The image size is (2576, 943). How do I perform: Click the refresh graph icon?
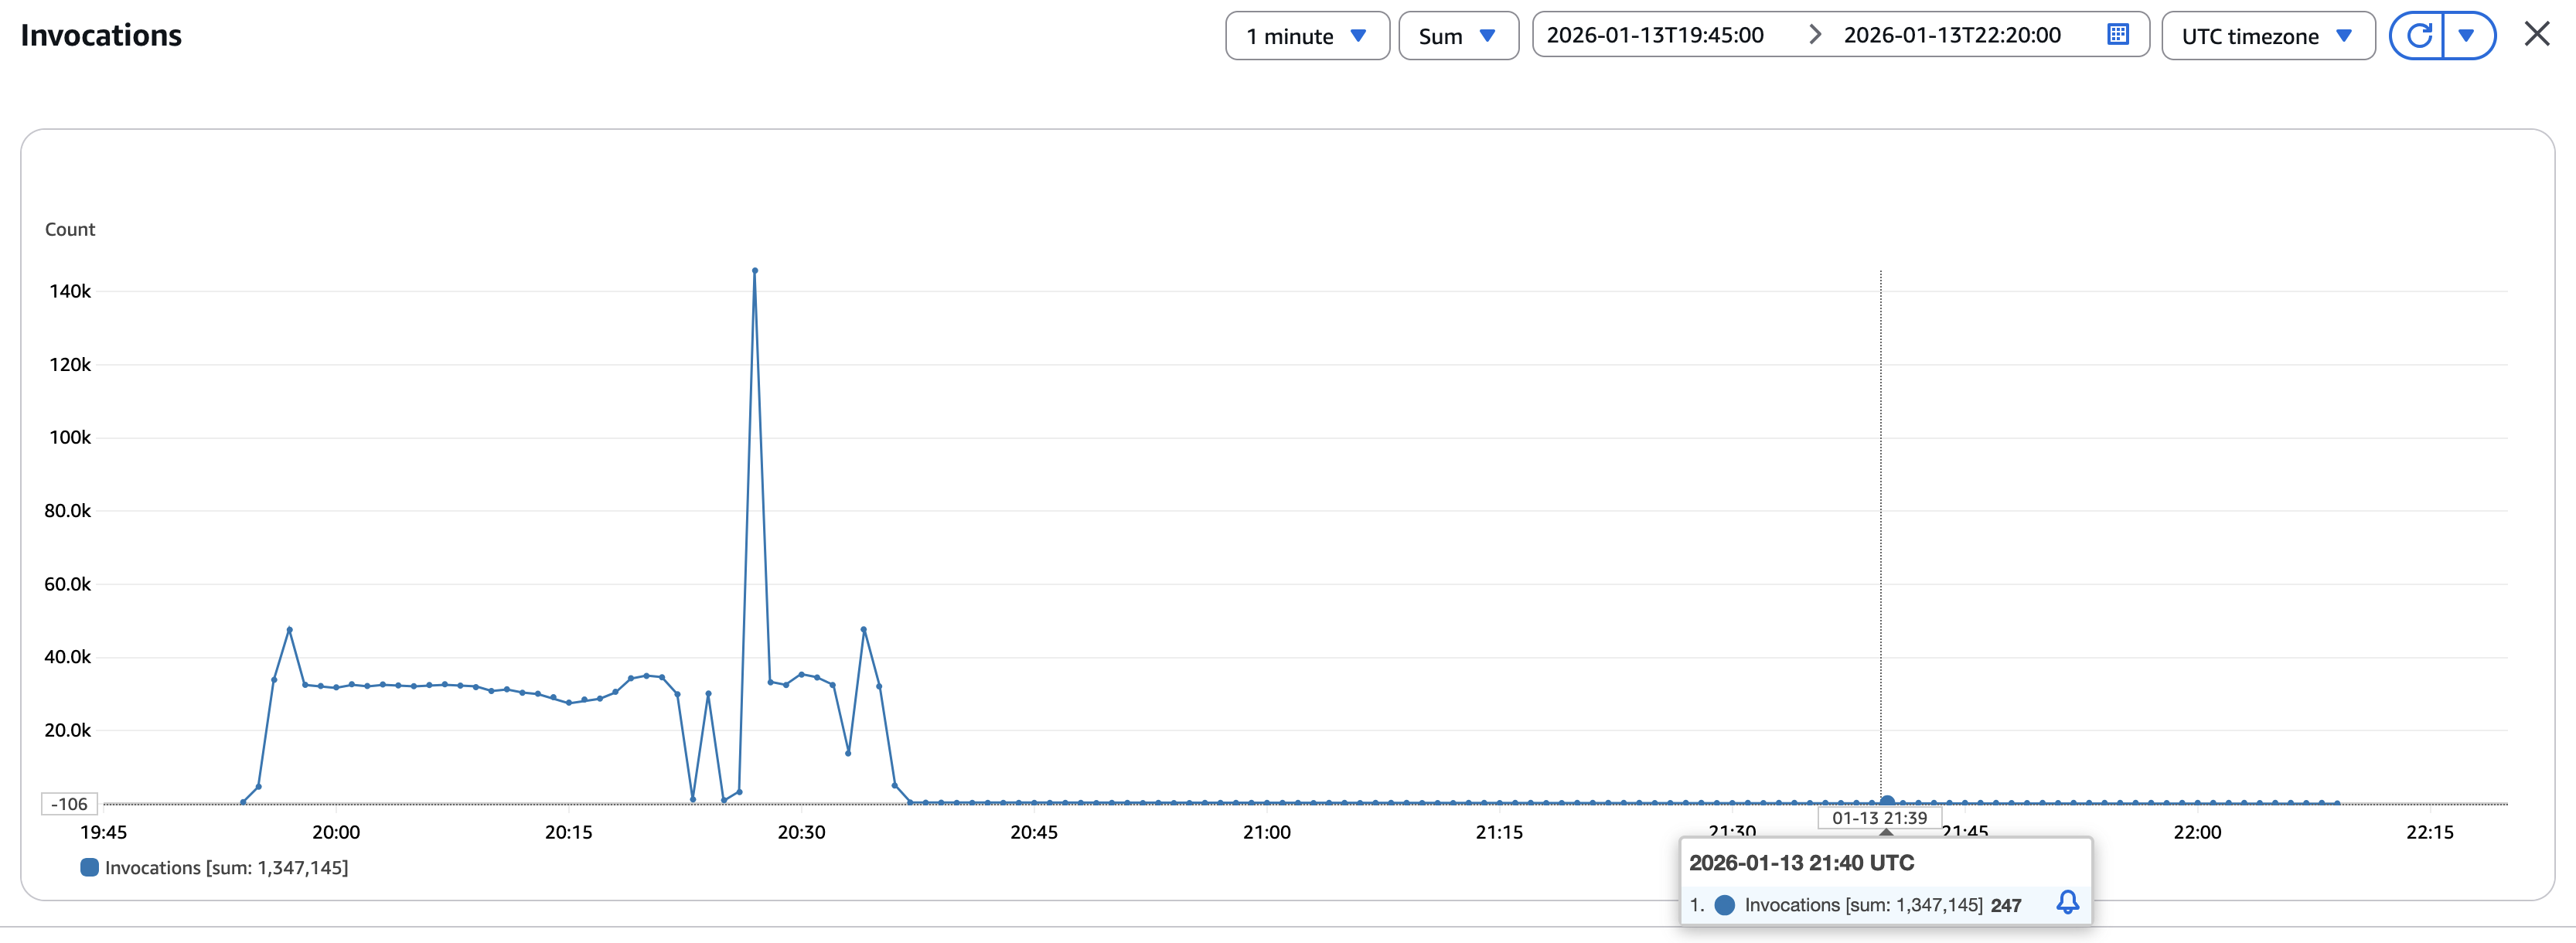[x=2418, y=36]
